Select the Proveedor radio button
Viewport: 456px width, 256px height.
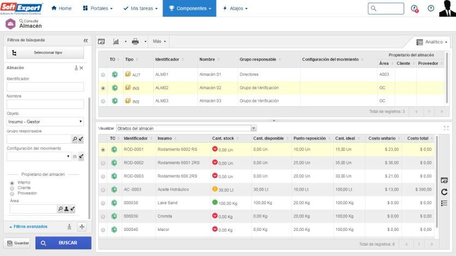pyautogui.click(x=12, y=193)
